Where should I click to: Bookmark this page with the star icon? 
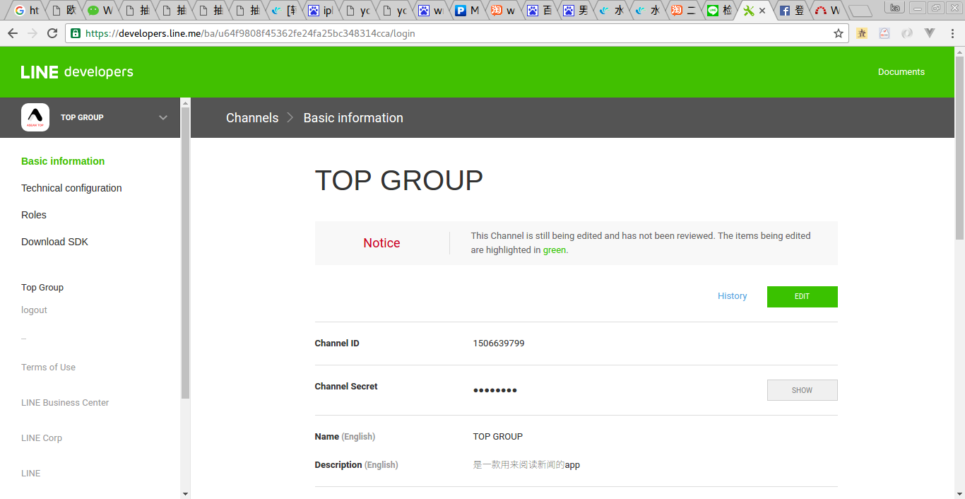[x=839, y=33]
